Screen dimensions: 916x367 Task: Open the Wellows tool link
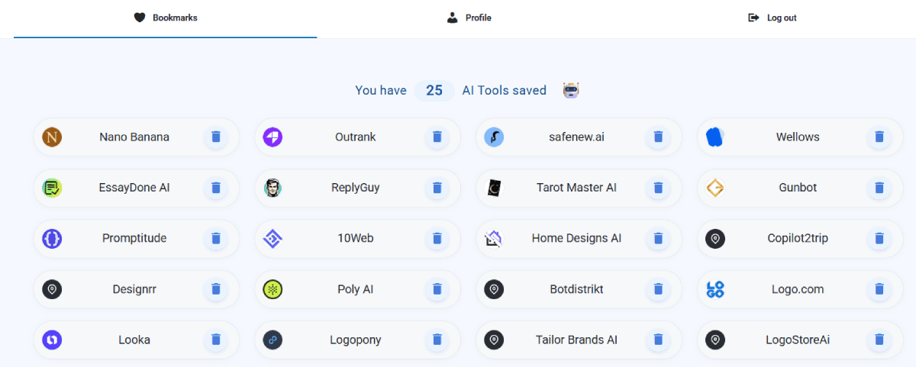tap(798, 137)
